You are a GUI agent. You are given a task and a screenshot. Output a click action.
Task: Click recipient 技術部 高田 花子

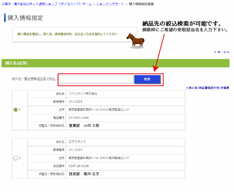pyautogui.click(x=84, y=174)
